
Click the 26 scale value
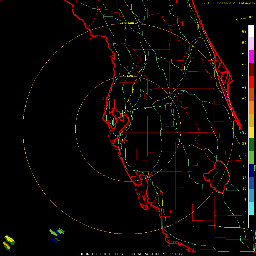click(x=244, y=144)
